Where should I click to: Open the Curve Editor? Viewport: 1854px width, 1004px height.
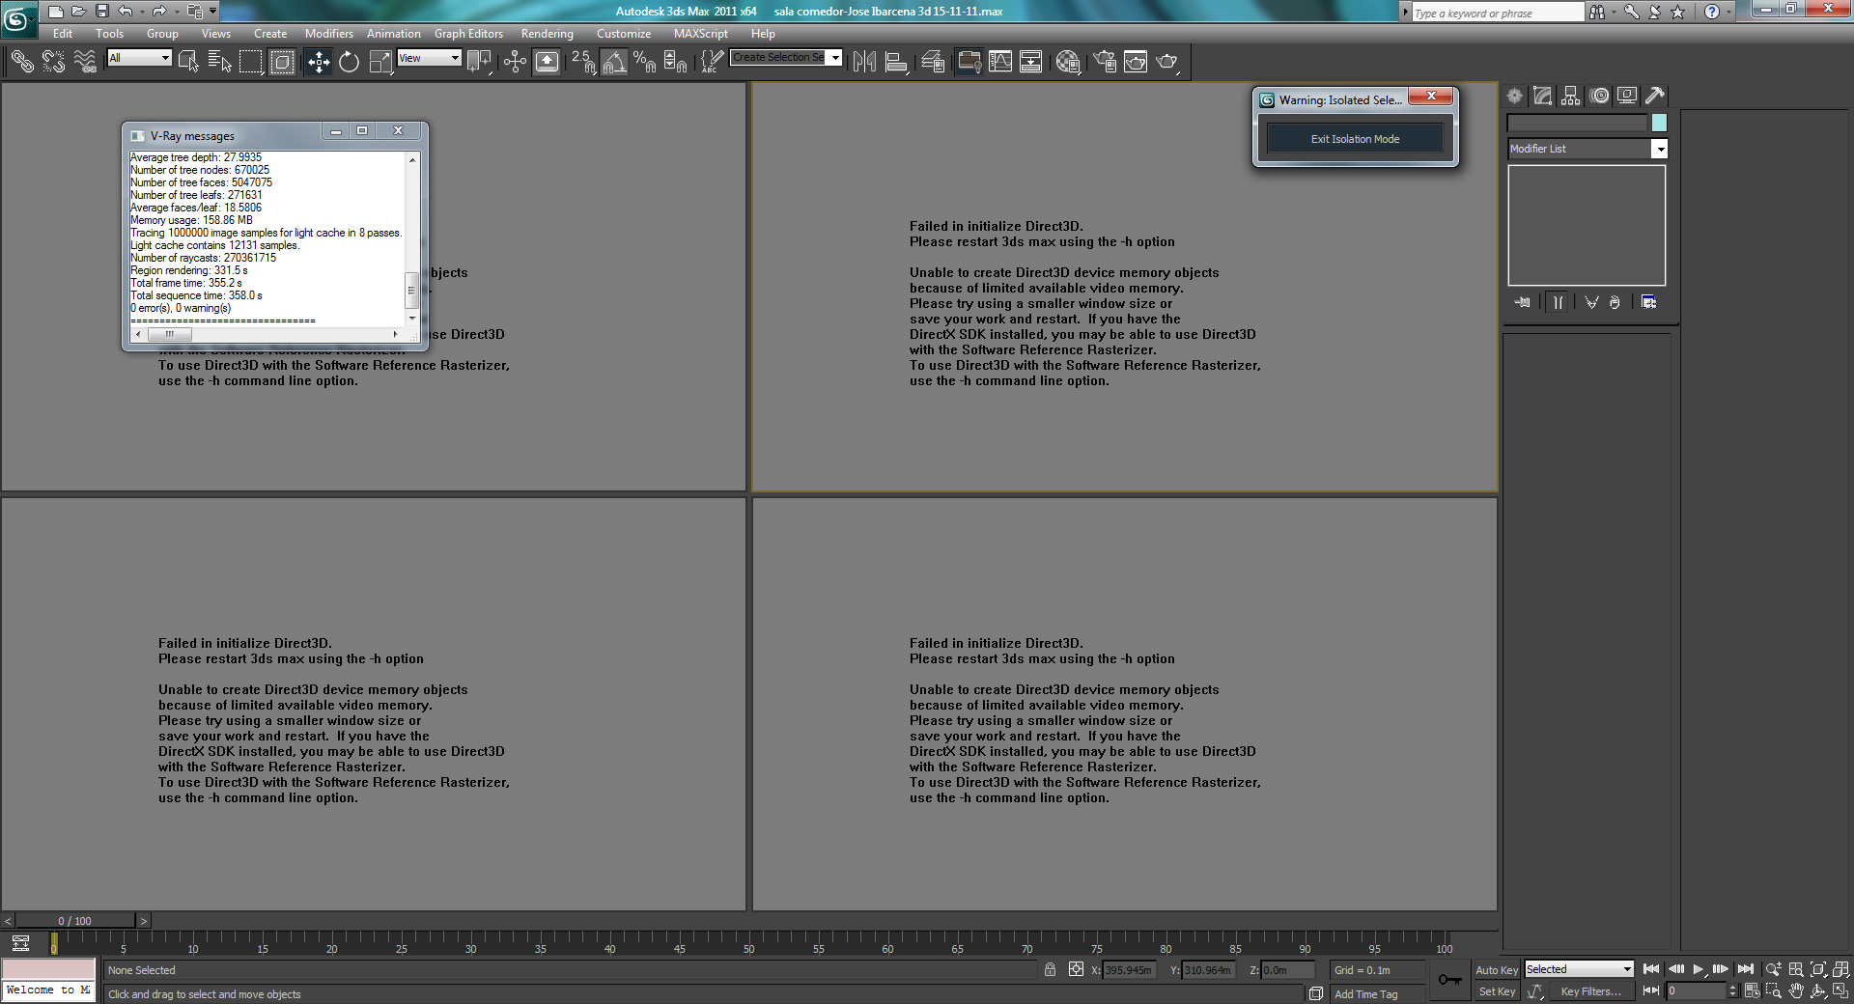coord(1000,62)
